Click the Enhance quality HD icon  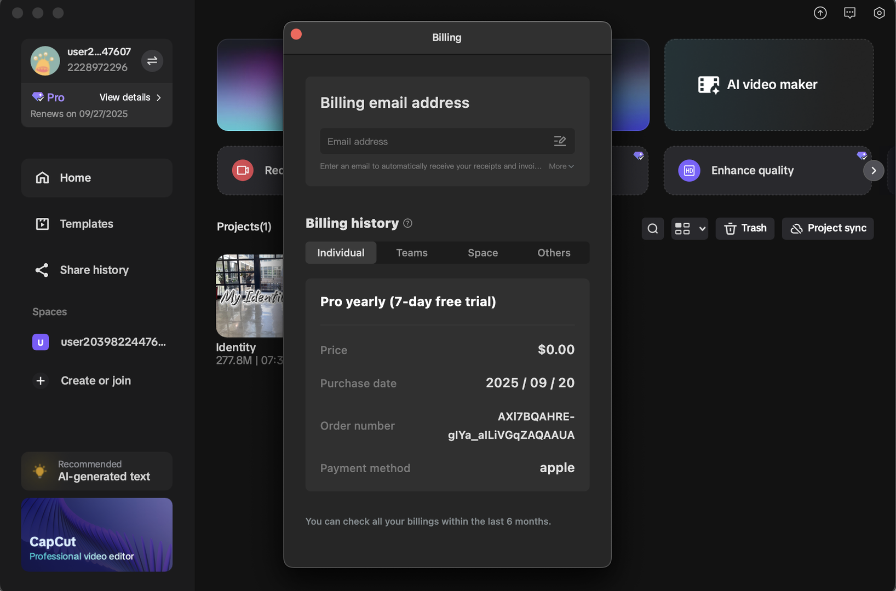[x=689, y=171]
